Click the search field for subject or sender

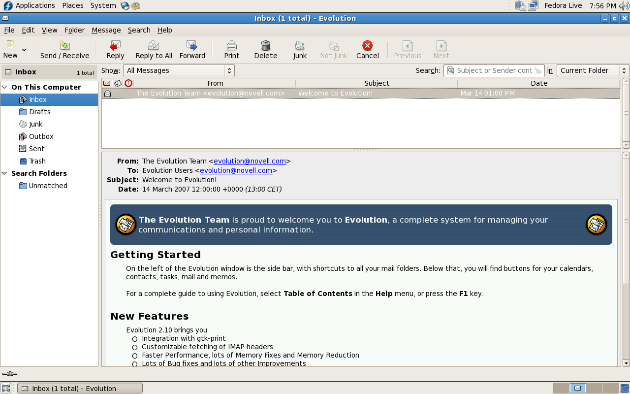coord(494,70)
